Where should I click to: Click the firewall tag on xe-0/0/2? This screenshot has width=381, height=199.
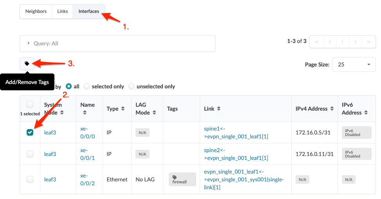[182, 179]
